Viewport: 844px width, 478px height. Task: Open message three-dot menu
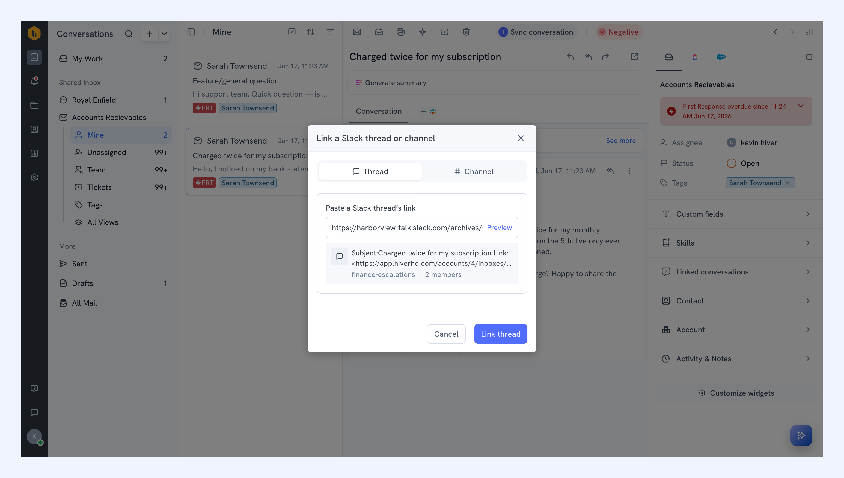629,171
